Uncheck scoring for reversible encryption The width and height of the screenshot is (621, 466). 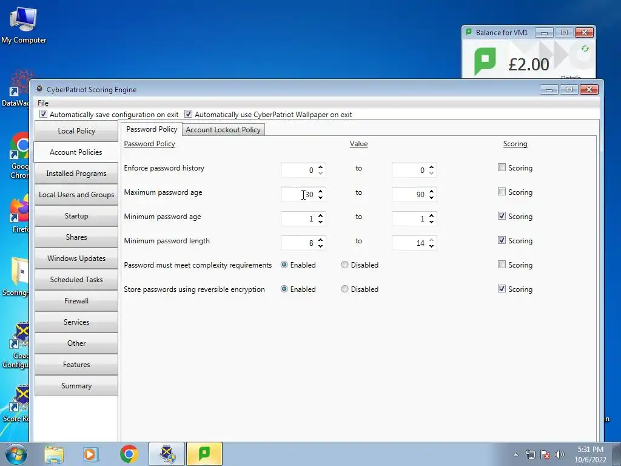(502, 289)
